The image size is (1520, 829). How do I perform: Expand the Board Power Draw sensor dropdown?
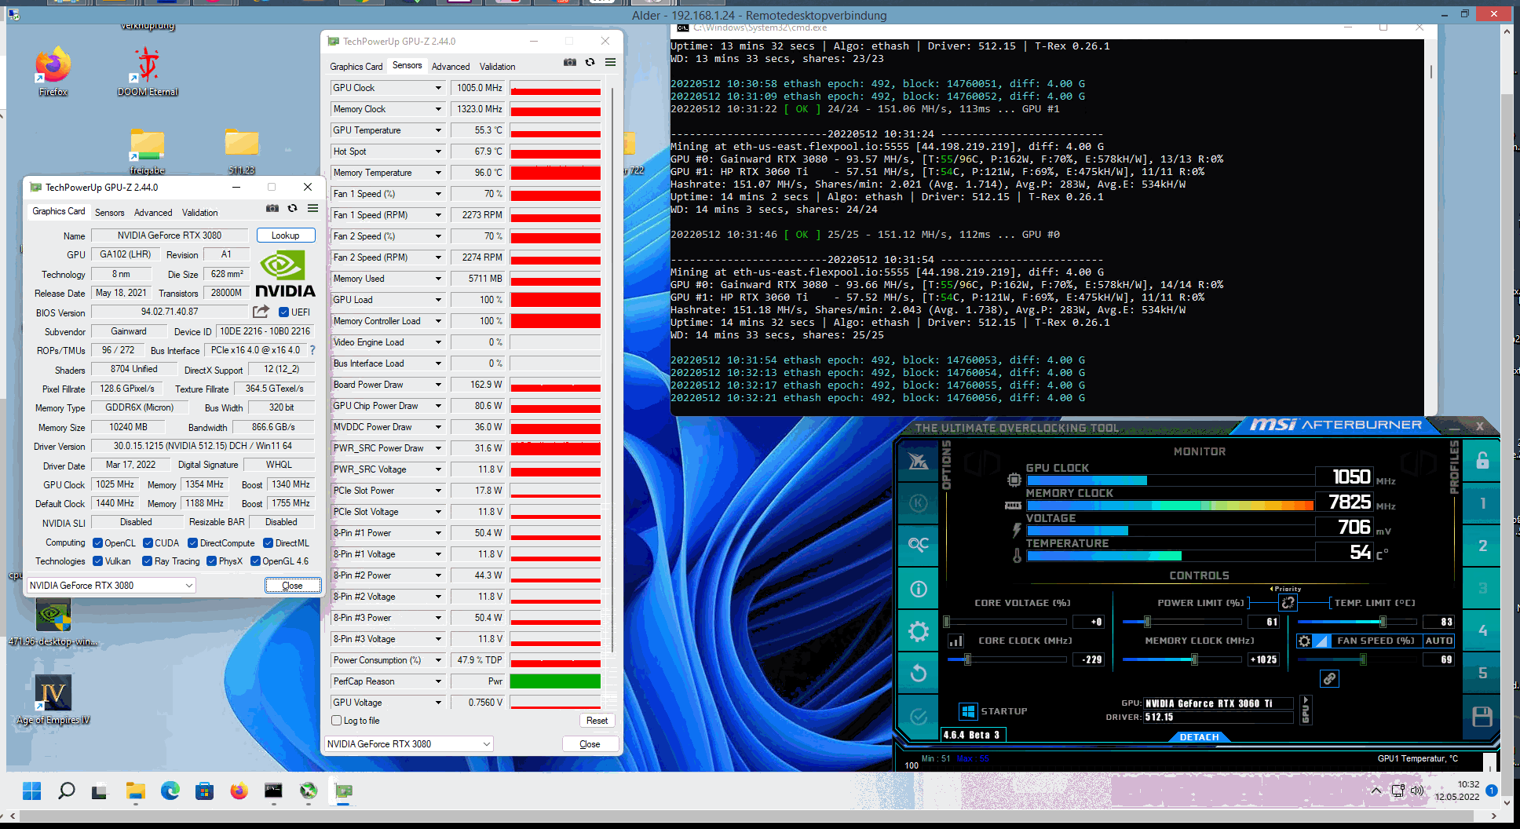coord(438,385)
